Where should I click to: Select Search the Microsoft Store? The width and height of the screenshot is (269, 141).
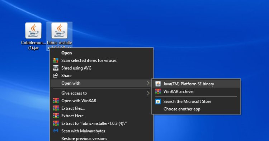tap(196, 102)
